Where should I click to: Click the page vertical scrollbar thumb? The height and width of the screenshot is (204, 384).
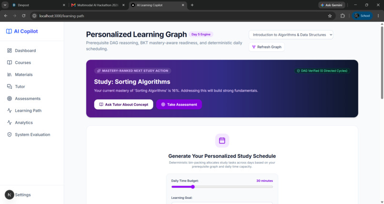(382, 63)
